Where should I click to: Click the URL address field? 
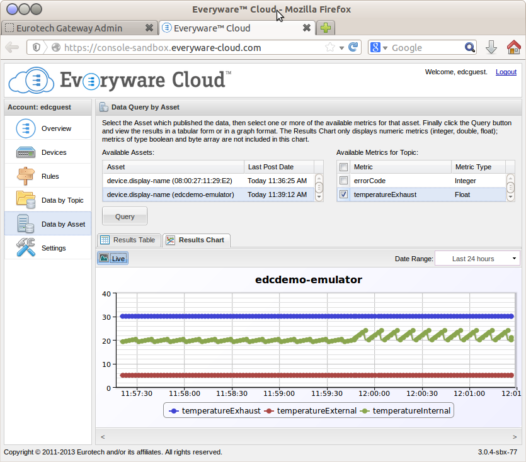click(x=193, y=48)
